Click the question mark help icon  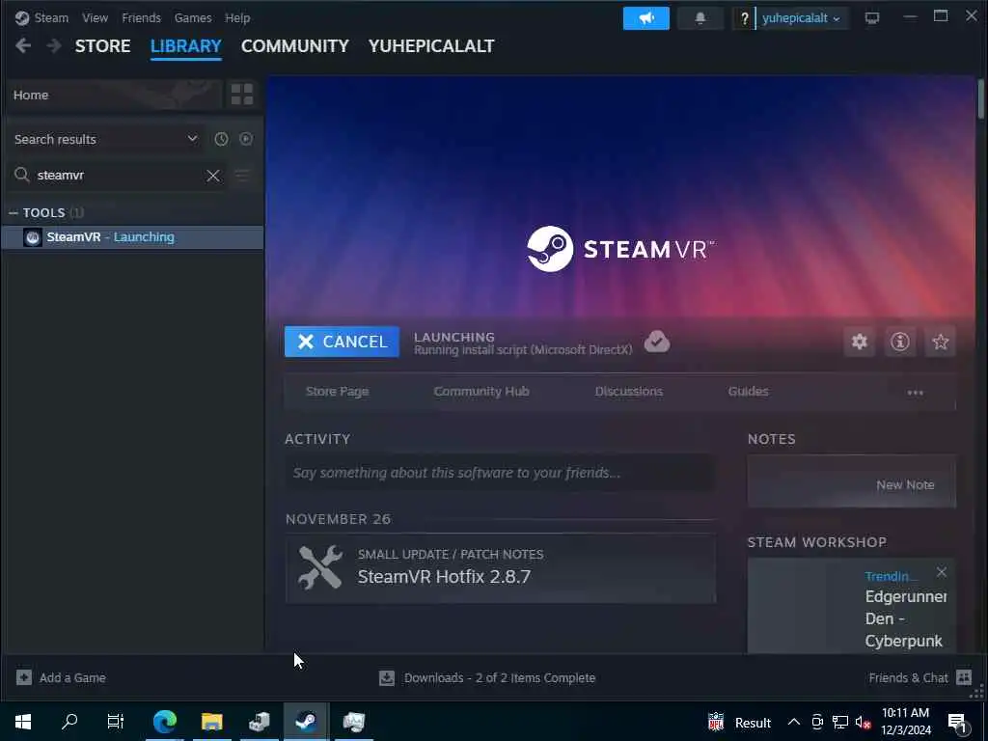click(x=744, y=18)
